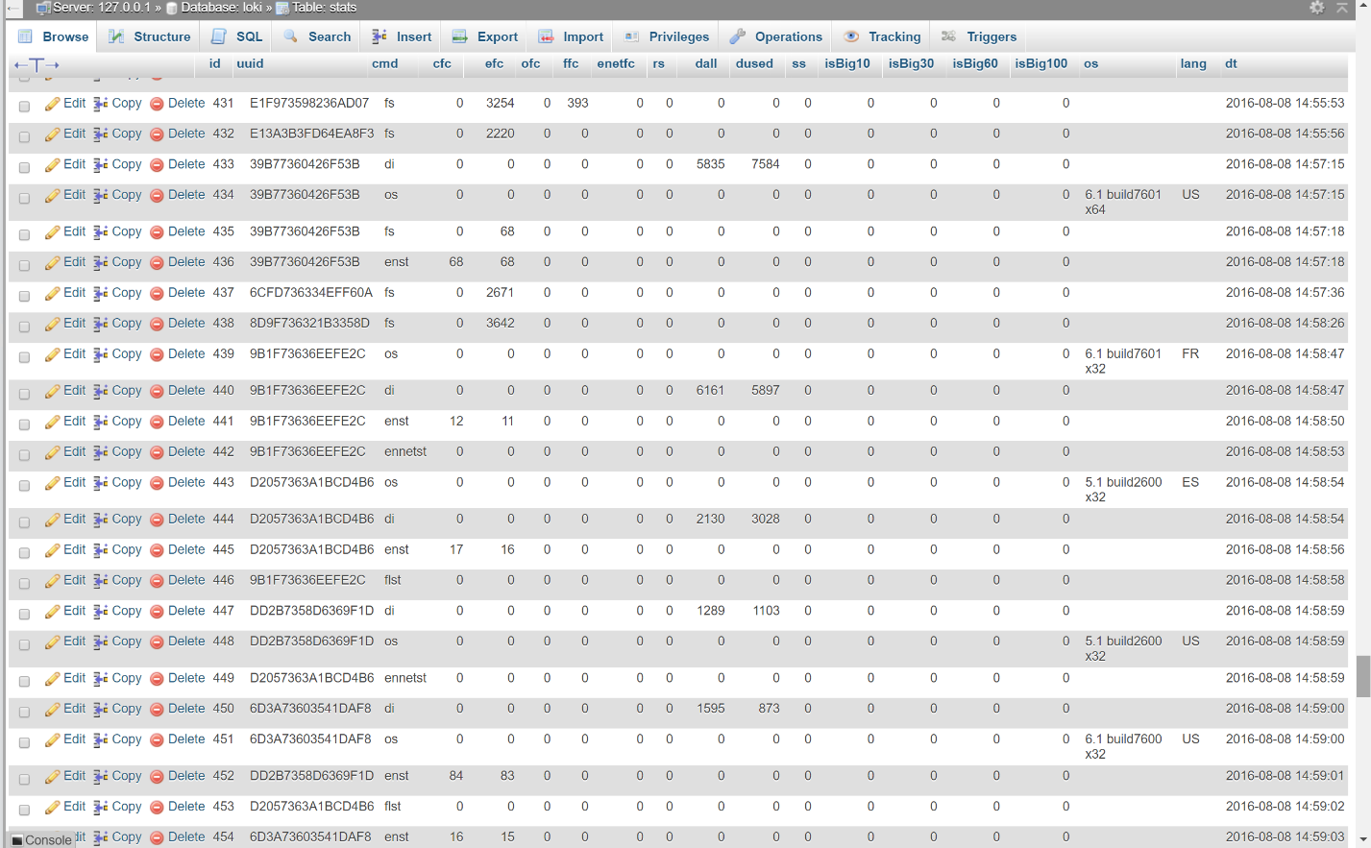Click the pencil Edit icon for row 444
Screen dimensions: 1371x848
[x=52, y=521]
